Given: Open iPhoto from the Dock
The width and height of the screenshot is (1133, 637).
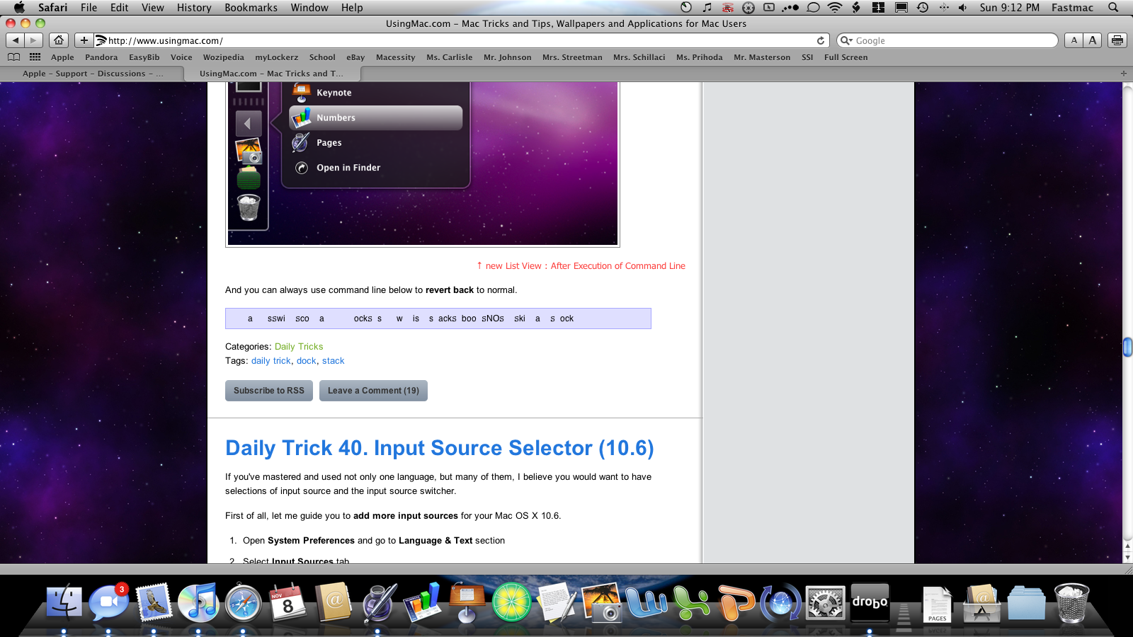Looking at the screenshot, I should tap(600, 603).
